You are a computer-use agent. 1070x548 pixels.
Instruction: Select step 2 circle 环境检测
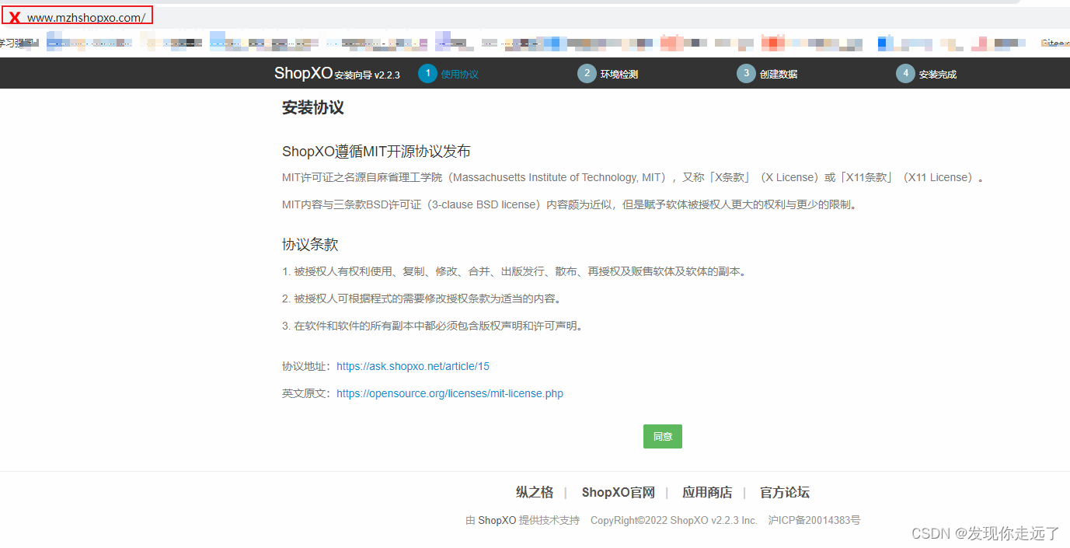(x=587, y=73)
